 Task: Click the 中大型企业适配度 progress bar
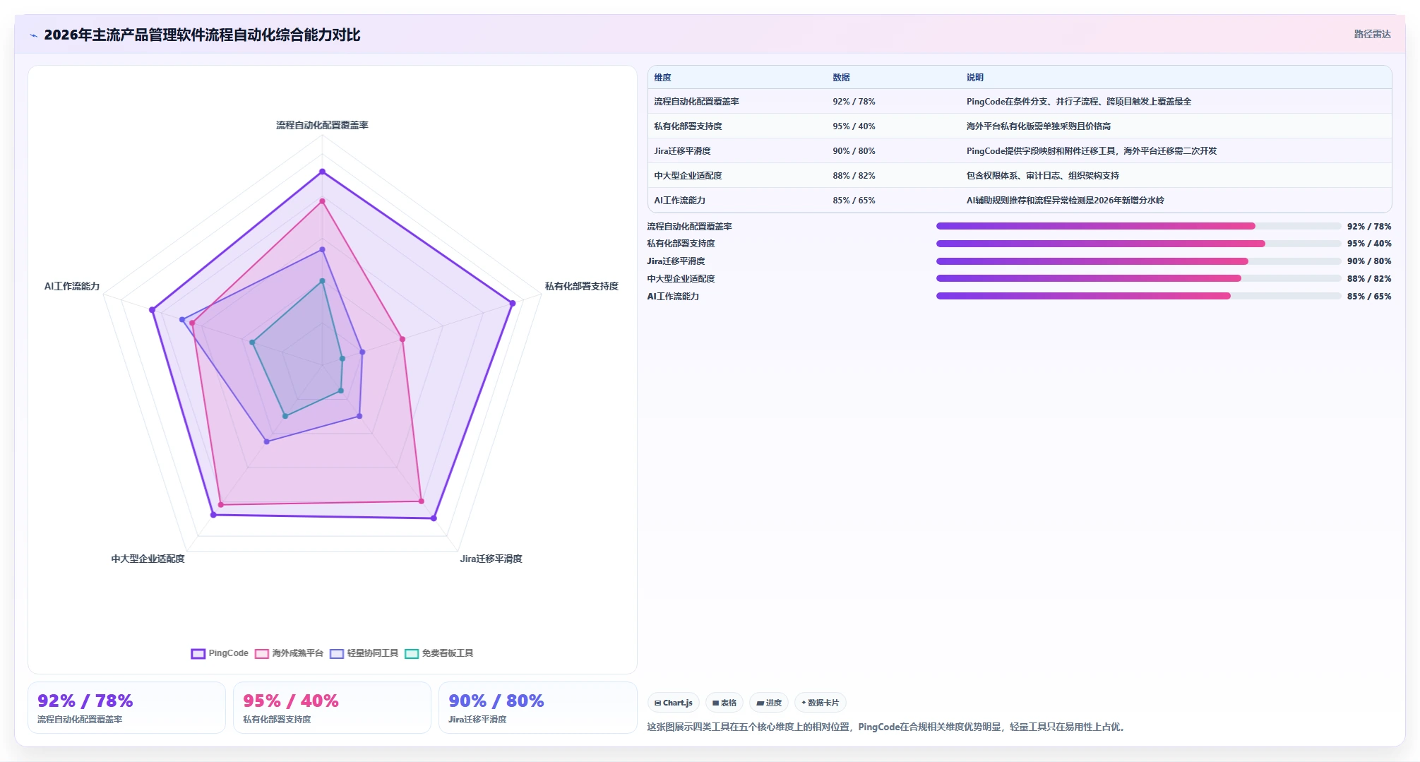coord(1138,279)
